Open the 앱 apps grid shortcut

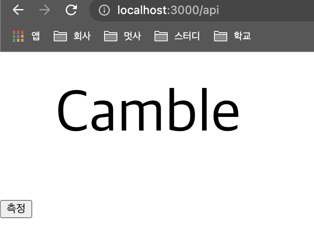click(x=26, y=36)
